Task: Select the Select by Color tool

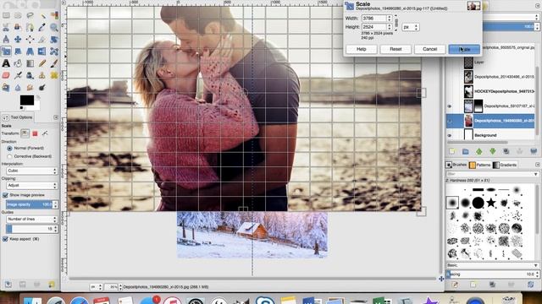Action: tap(54, 15)
